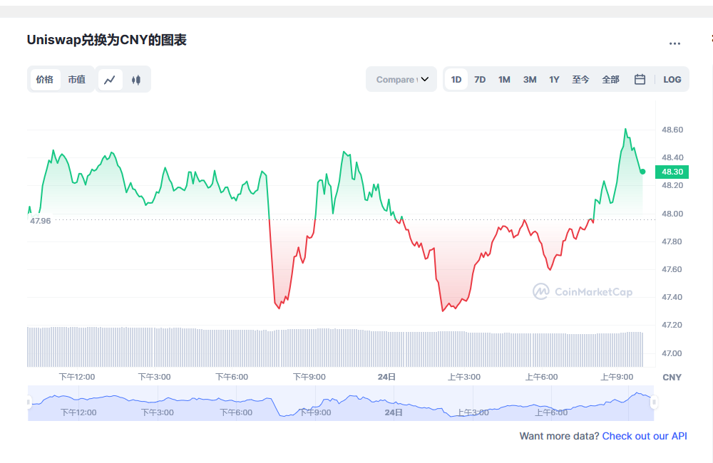
Task: Choose the 1Y time range
Action: (554, 80)
